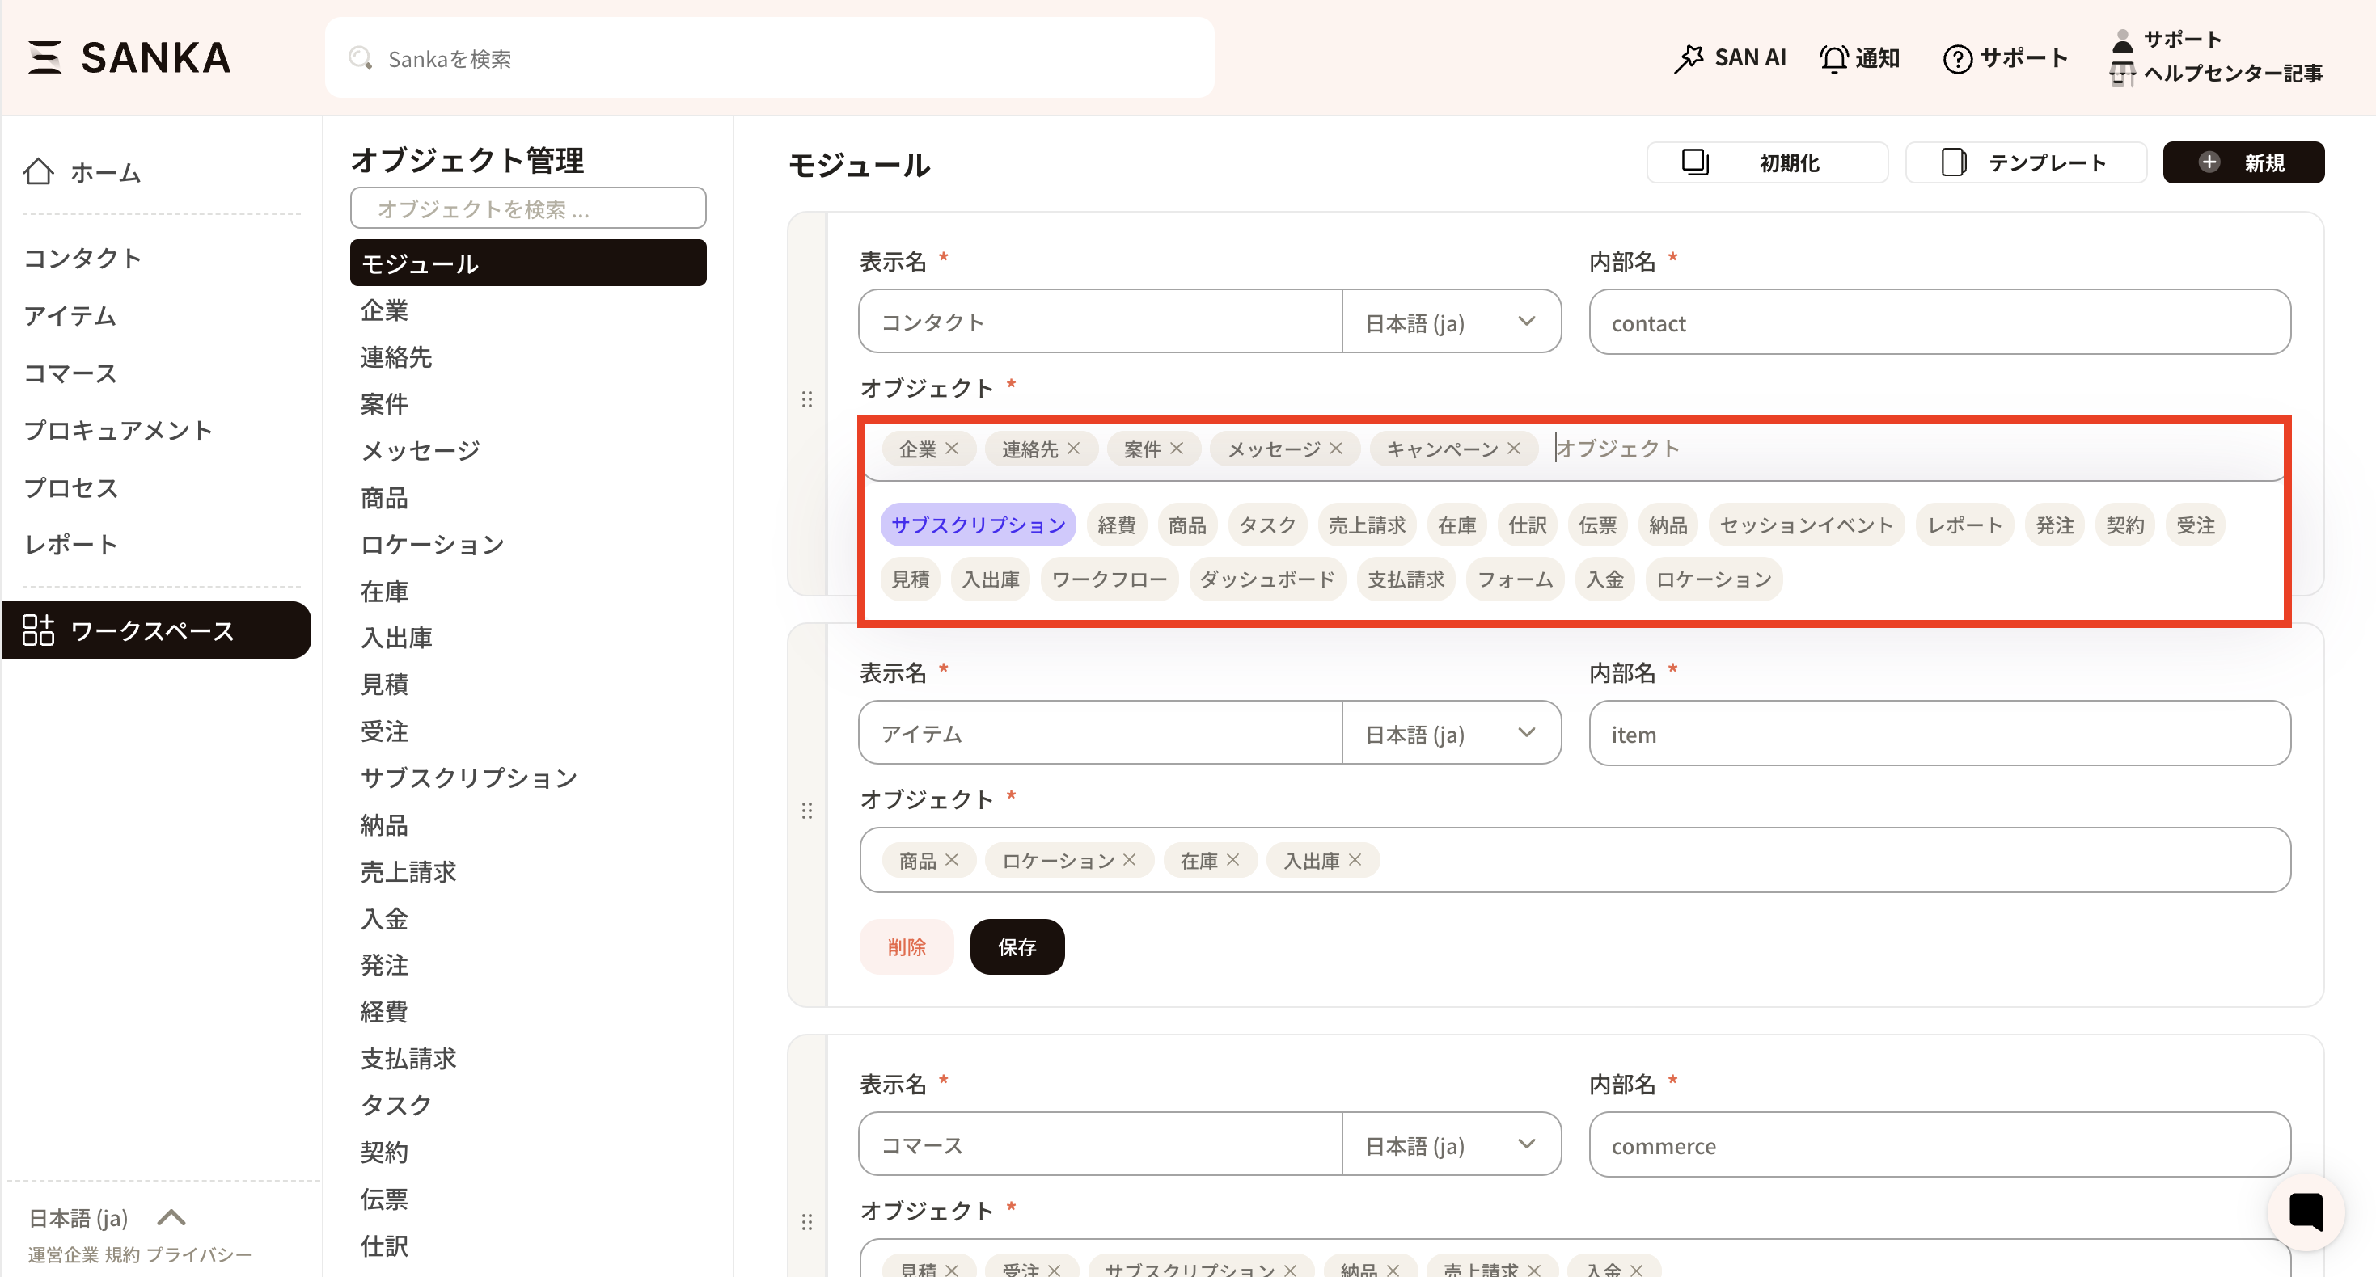Image resolution: width=2376 pixels, height=1277 pixels.
Task: Open コンタクト in the left navigation
Action: coord(83,257)
